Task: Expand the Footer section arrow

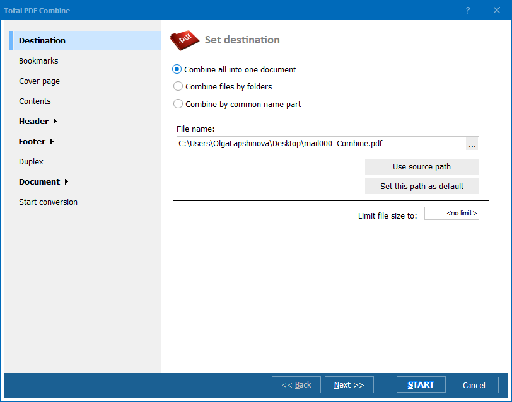Action: (52, 142)
